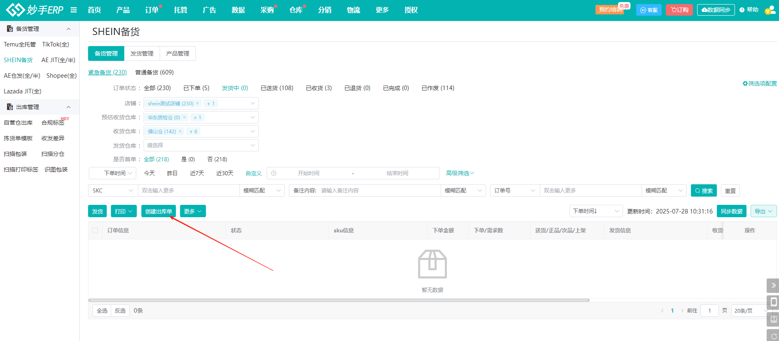Open the 下单时间 filter type dropdown
The height and width of the screenshot is (341, 779).
point(112,173)
